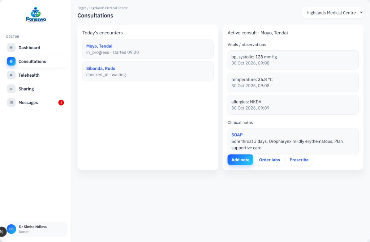The image size is (370, 242).
Task: Go to Dashboard in the sidebar
Action: (36, 48)
